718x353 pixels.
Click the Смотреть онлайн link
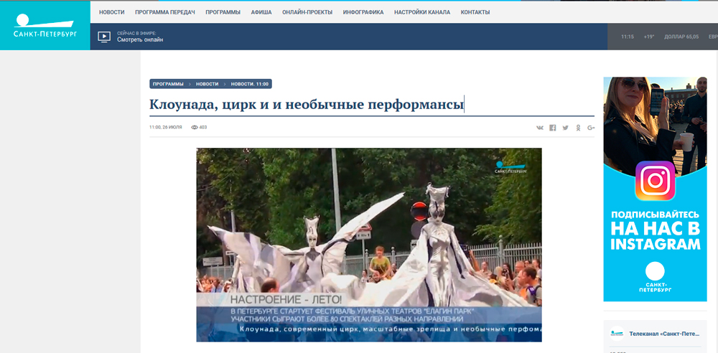point(140,39)
